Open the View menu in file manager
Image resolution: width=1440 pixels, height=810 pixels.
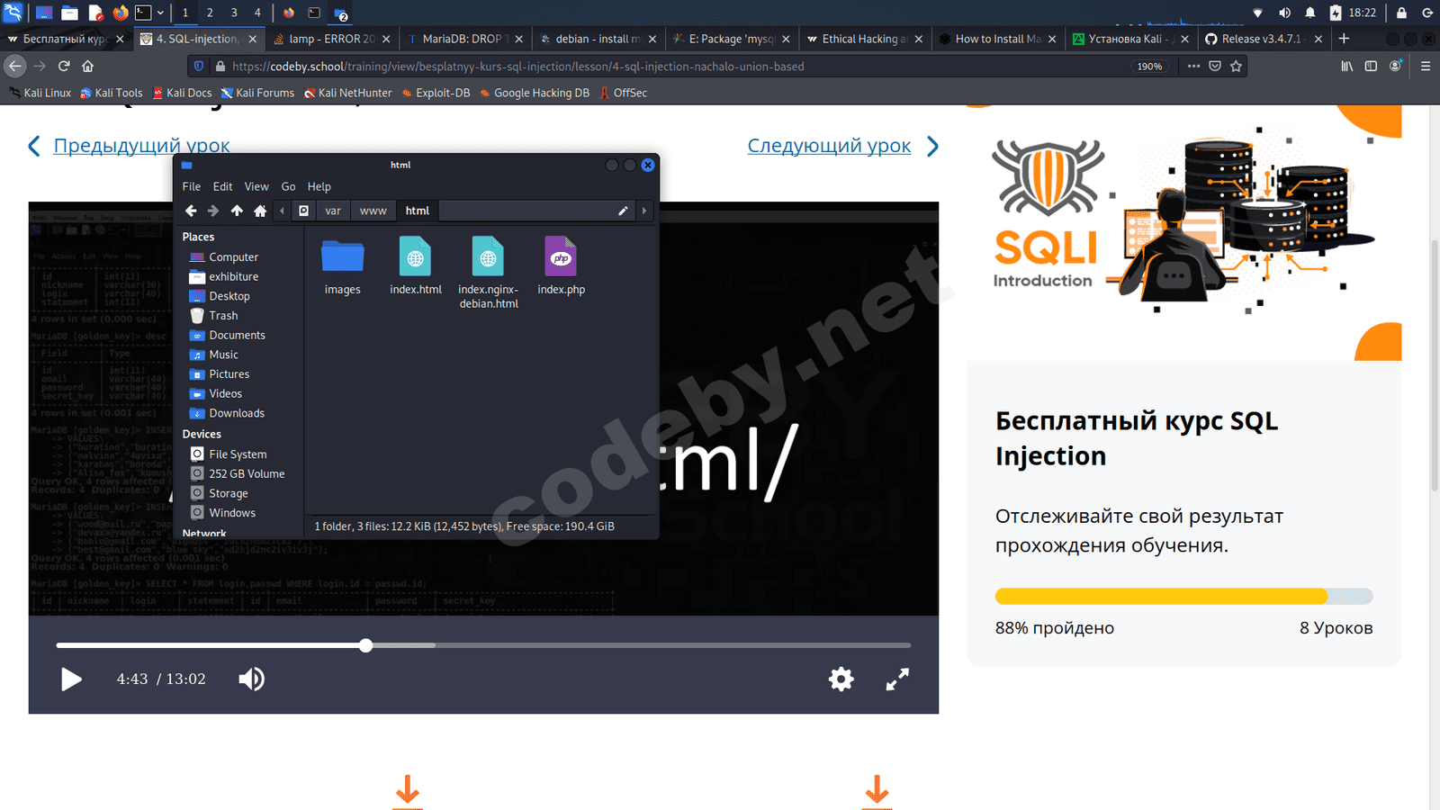click(256, 186)
